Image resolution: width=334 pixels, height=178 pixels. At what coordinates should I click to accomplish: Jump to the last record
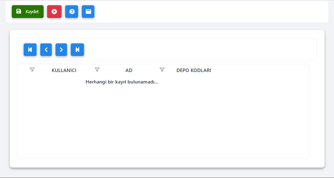(77, 50)
